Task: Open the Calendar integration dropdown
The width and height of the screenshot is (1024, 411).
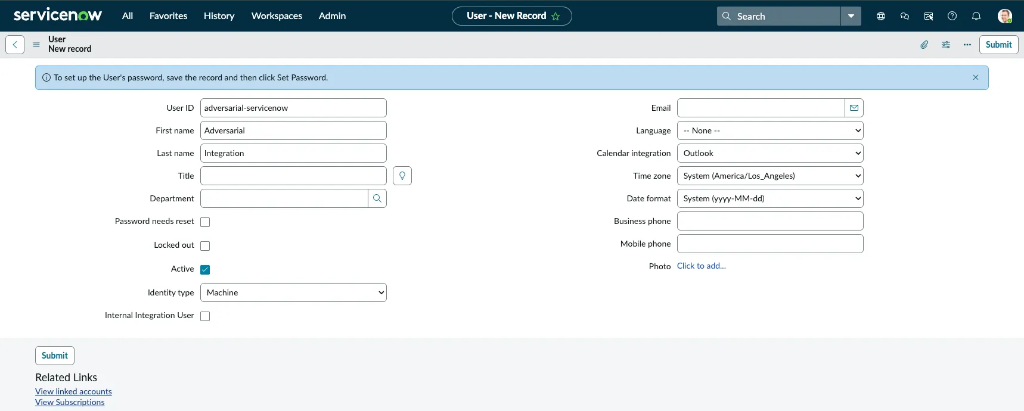Action: (x=770, y=153)
